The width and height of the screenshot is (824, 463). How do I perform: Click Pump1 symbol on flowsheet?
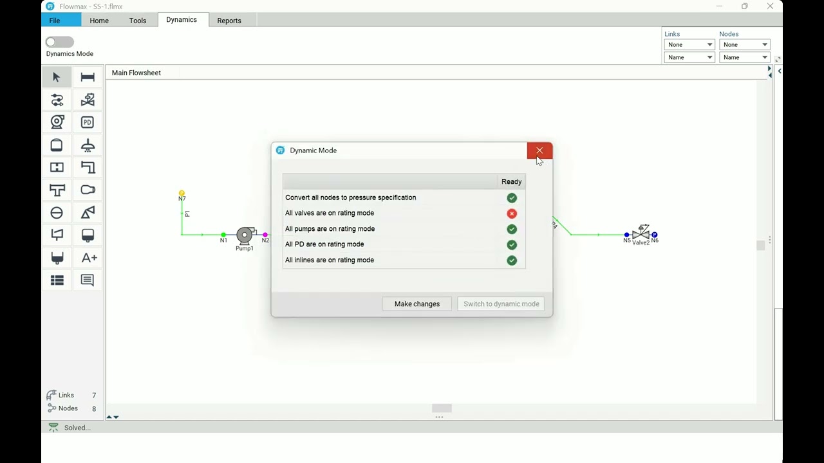(x=245, y=235)
